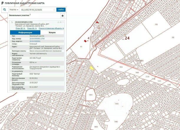Click the warning triangle icon in result row

tap(57, 22)
